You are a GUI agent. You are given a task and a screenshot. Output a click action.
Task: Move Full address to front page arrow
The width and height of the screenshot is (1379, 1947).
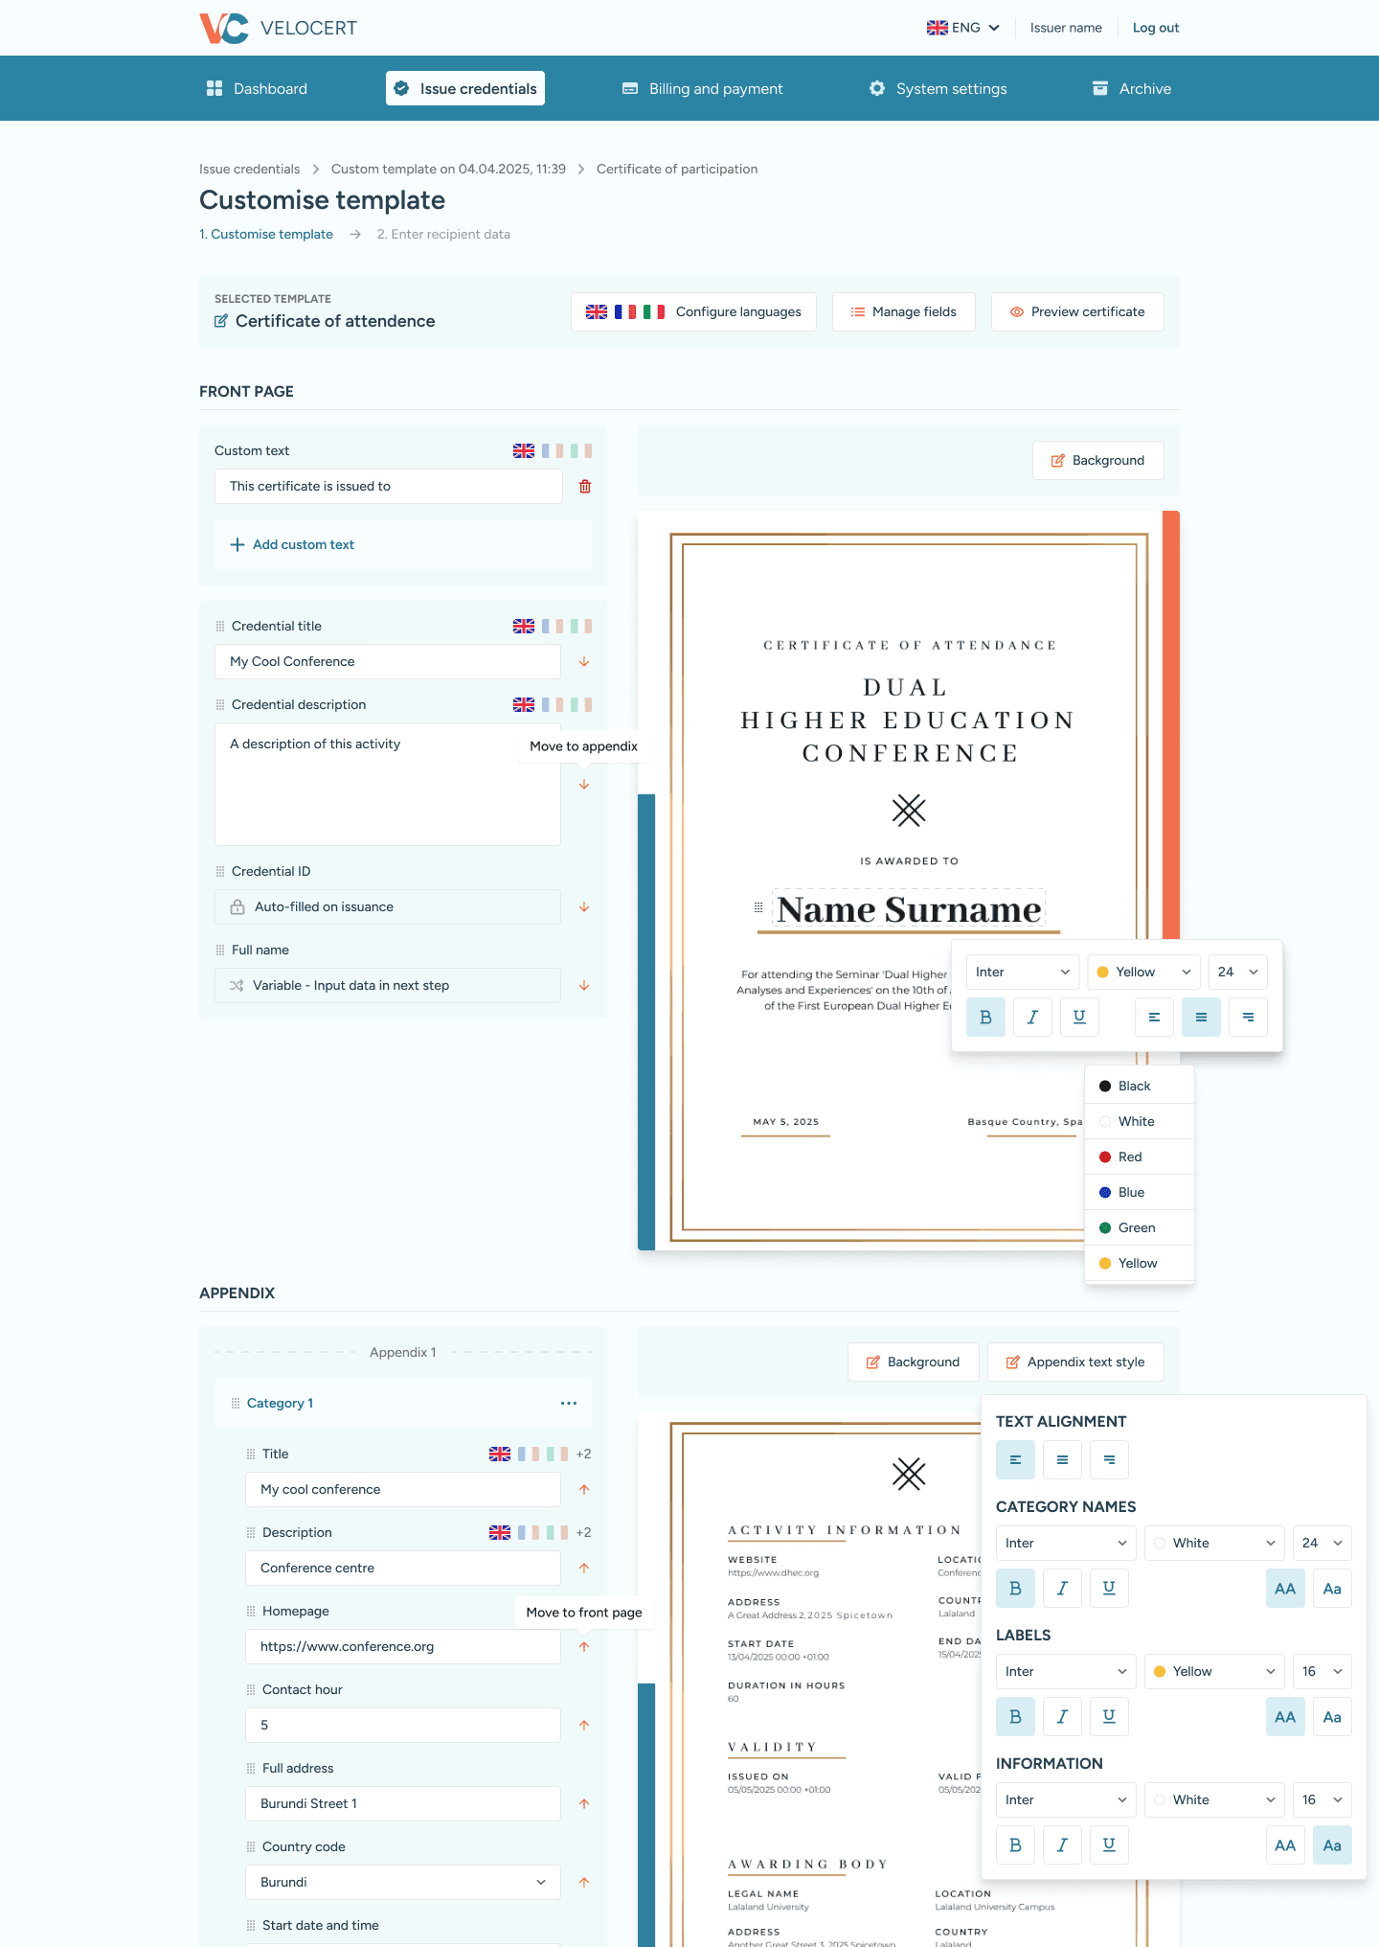click(584, 1804)
